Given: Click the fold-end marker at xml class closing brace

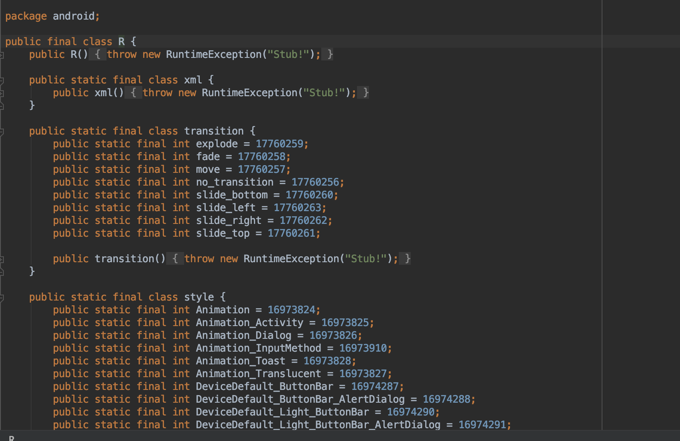Looking at the screenshot, I should coord(2,106).
